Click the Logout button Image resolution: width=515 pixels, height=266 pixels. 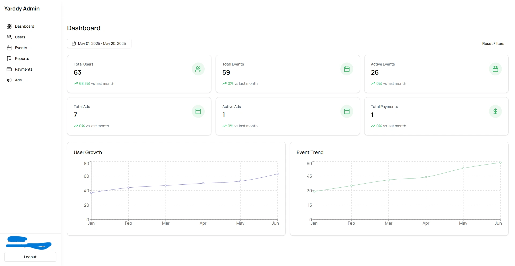click(x=30, y=257)
